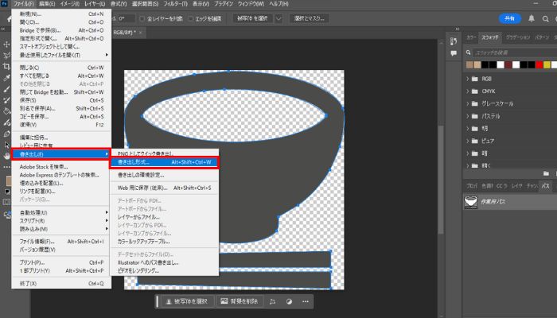Open the スクリプト submenu
557x318 pixels.
(62, 221)
